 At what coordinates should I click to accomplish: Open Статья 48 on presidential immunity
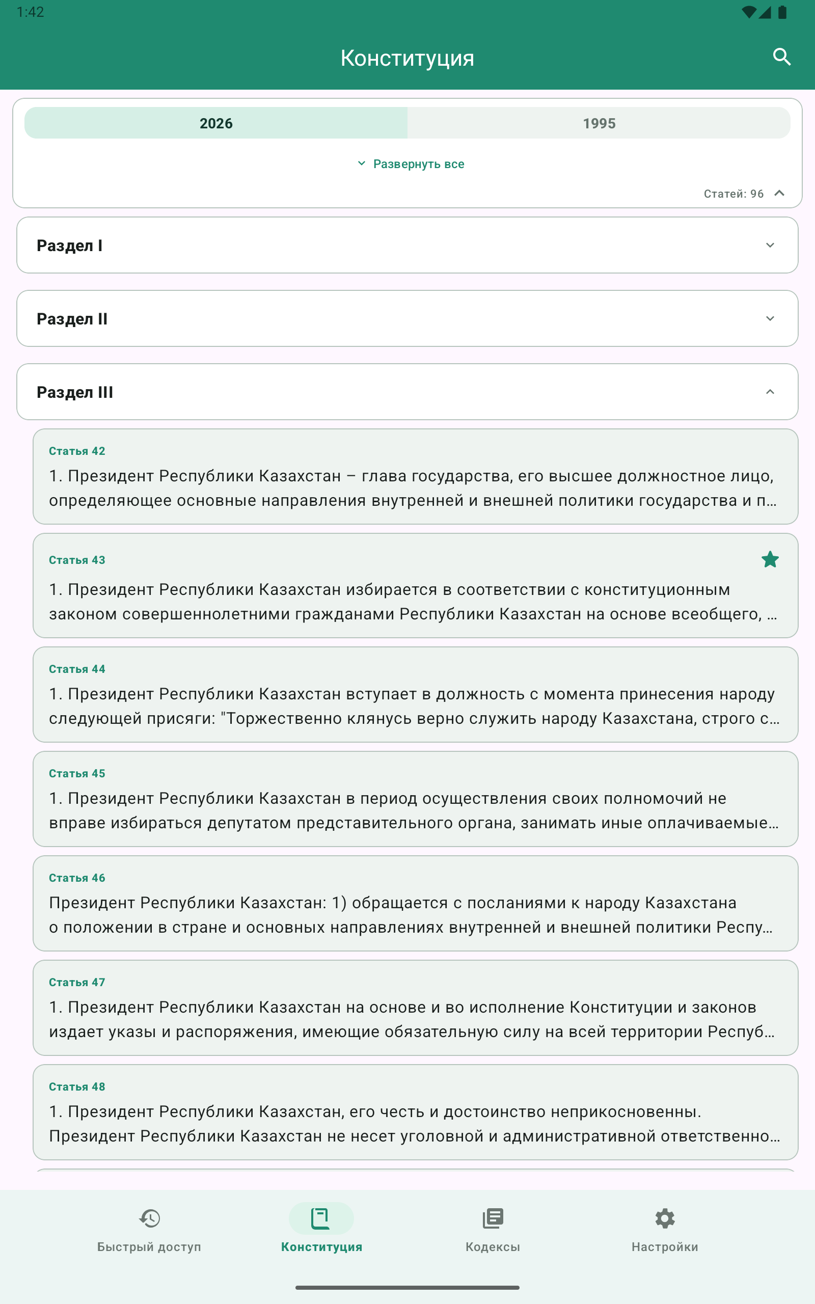pos(415,1112)
